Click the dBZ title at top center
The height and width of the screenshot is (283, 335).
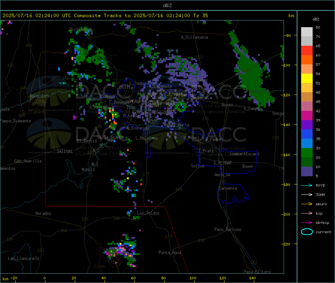click(167, 6)
